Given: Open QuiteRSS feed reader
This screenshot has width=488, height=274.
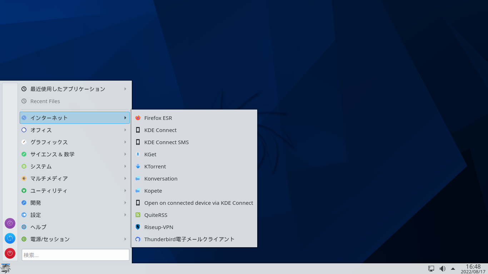Looking at the screenshot, I should pyautogui.click(x=194, y=215).
